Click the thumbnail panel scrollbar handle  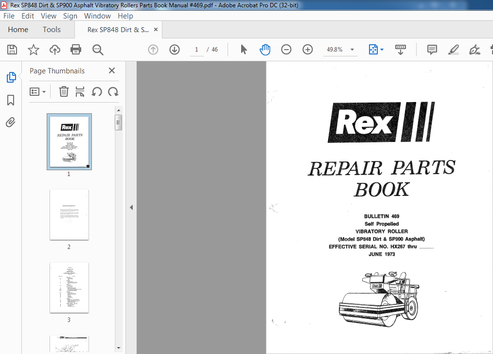click(119, 123)
